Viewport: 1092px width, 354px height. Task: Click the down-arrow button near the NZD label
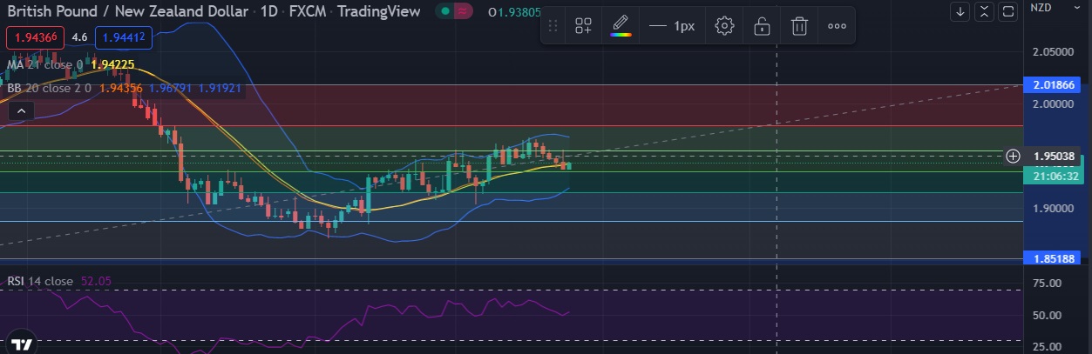960,12
